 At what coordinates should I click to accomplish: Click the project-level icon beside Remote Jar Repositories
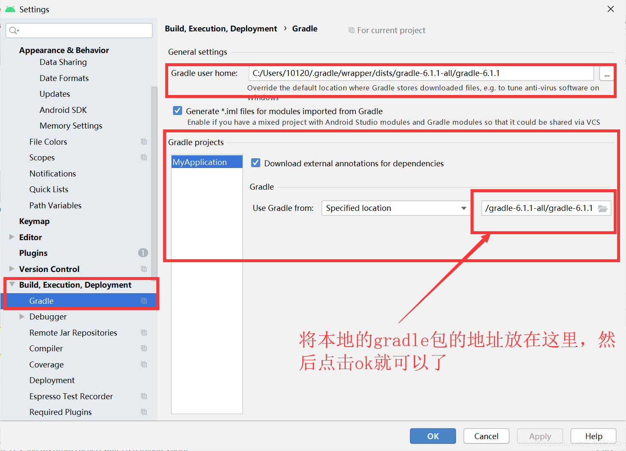coord(144,333)
